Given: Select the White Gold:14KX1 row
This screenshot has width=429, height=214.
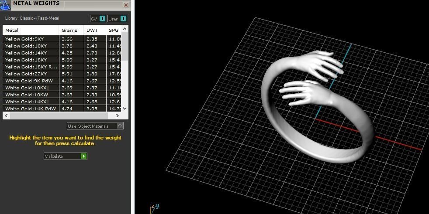Looking at the screenshot, I should tap(62, 102).
